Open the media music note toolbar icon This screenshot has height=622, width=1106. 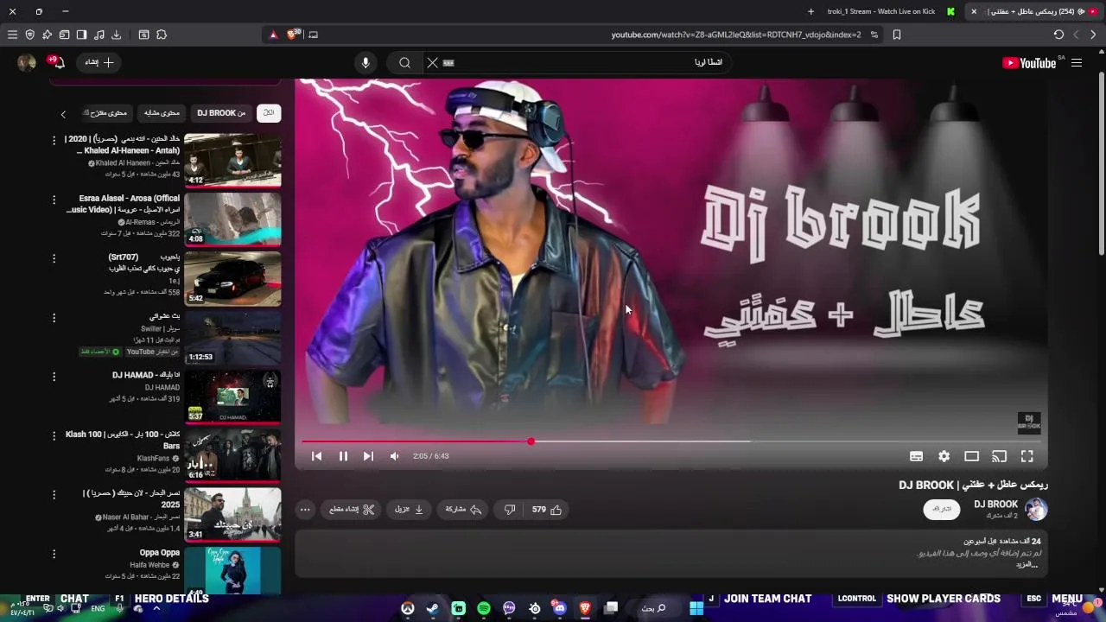coord(99,35)
